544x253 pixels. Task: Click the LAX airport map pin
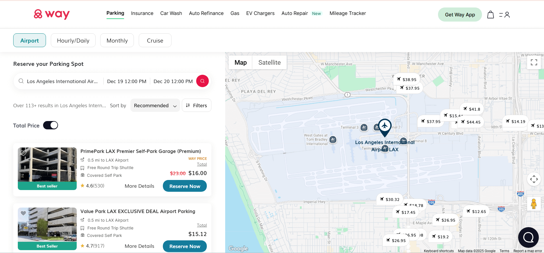tap(385, 127)
